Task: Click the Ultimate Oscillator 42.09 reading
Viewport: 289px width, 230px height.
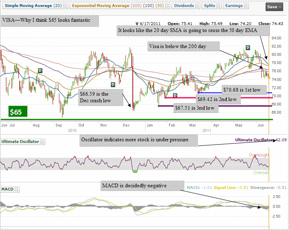Action: tap(261, 140)
